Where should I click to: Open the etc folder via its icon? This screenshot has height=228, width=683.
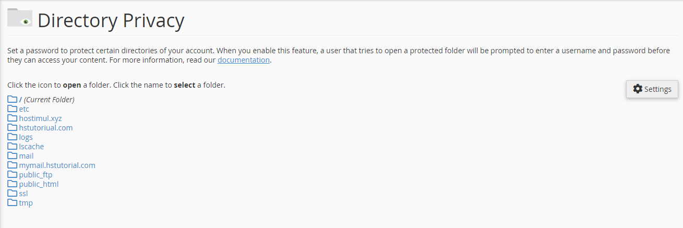point(12,109)
